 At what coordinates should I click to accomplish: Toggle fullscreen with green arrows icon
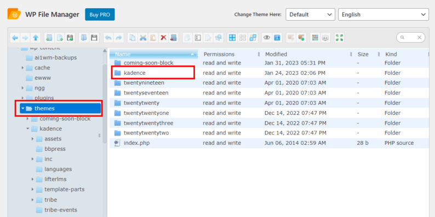pos(339,38)
